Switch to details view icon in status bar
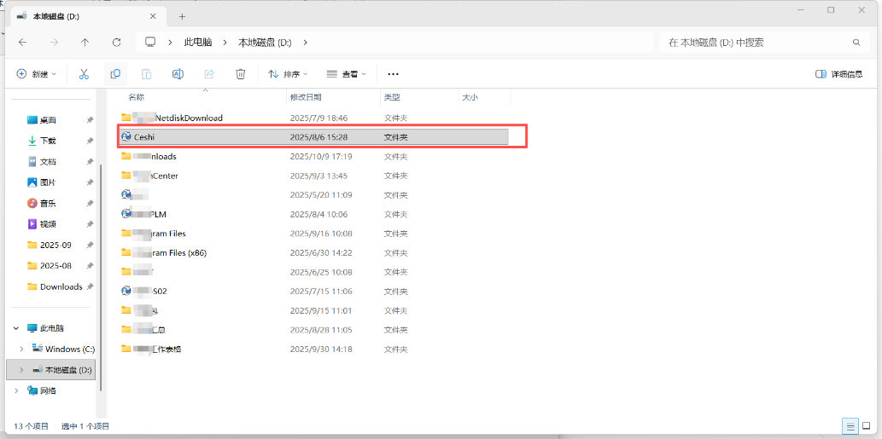This screenshot has width=882, height=439. (x=851, y=426)
